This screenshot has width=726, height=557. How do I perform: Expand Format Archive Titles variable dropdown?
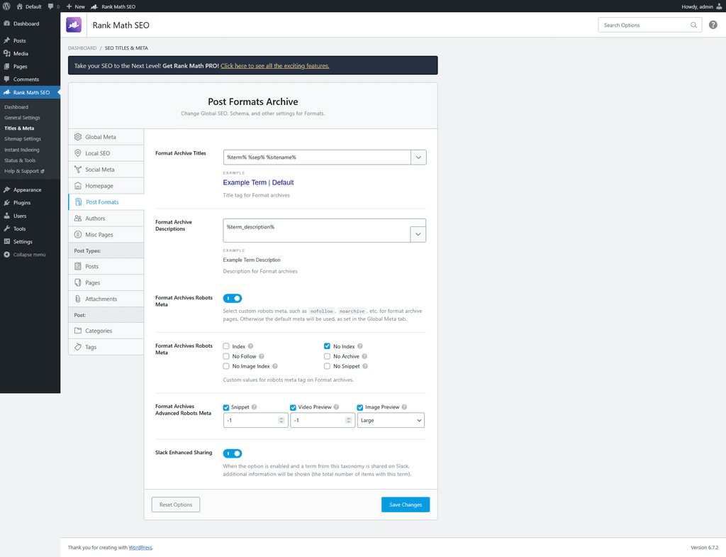pyautogui.click(x=418, y=157)
